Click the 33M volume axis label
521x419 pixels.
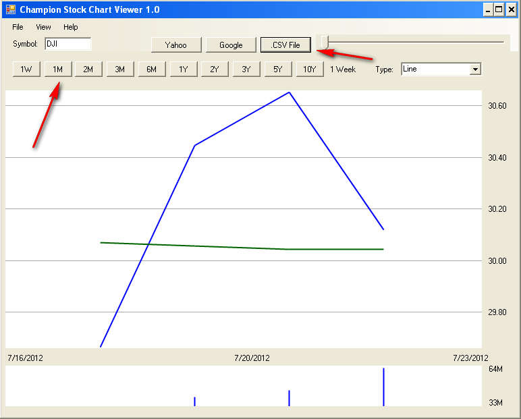point(495,403)
